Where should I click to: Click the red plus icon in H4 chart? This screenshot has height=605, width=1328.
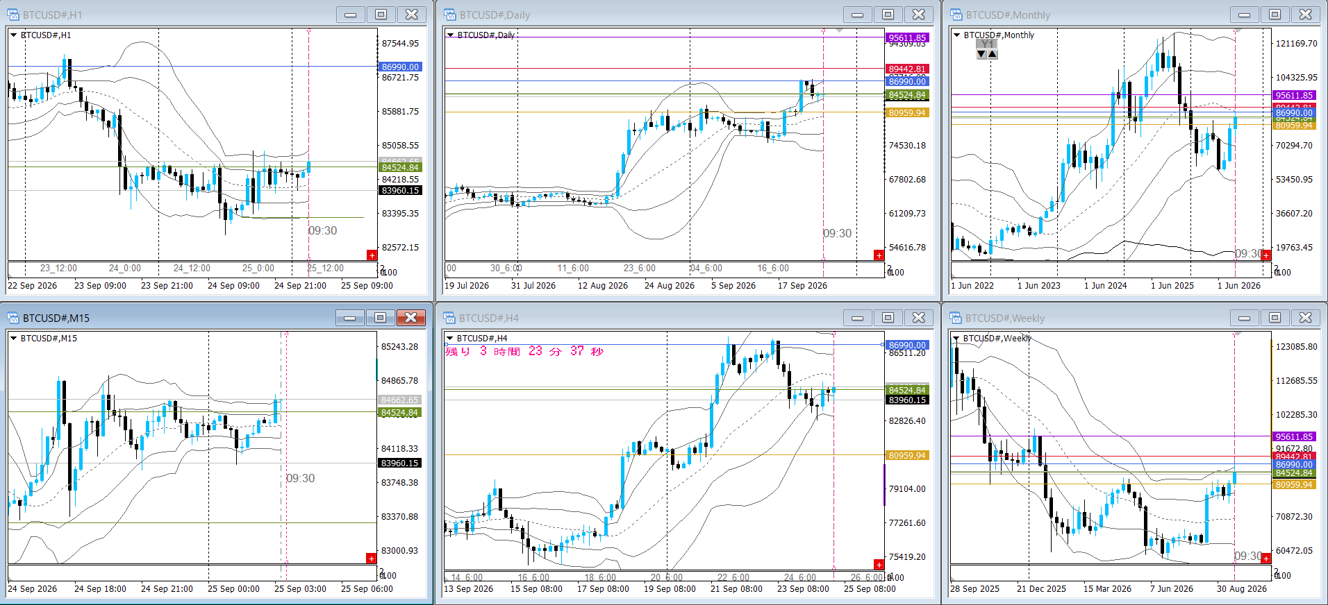click(x=879, y=565)
